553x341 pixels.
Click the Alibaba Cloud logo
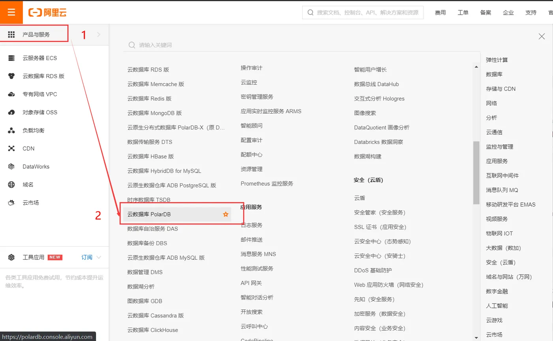(47, 13)
